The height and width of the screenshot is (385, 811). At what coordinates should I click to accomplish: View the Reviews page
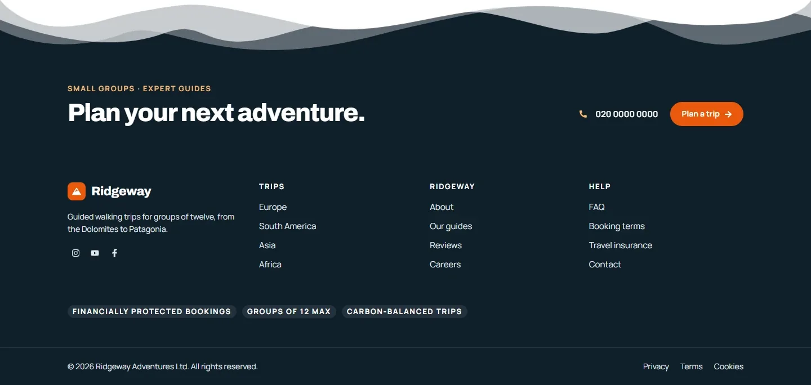click(445, 245)
